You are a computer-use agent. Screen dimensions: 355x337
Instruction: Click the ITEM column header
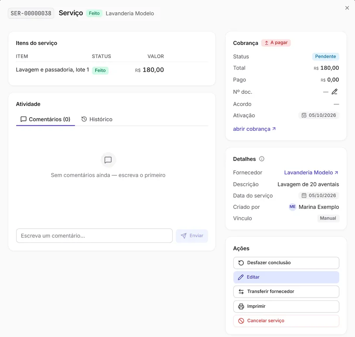click(22, 56)
